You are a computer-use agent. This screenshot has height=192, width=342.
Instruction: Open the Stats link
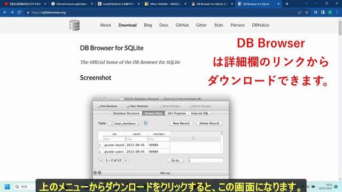pos(219,25)
